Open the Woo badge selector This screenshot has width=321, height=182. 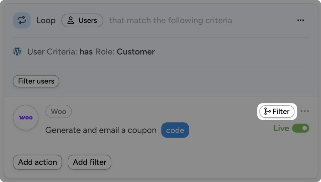(x=58, y=111)
